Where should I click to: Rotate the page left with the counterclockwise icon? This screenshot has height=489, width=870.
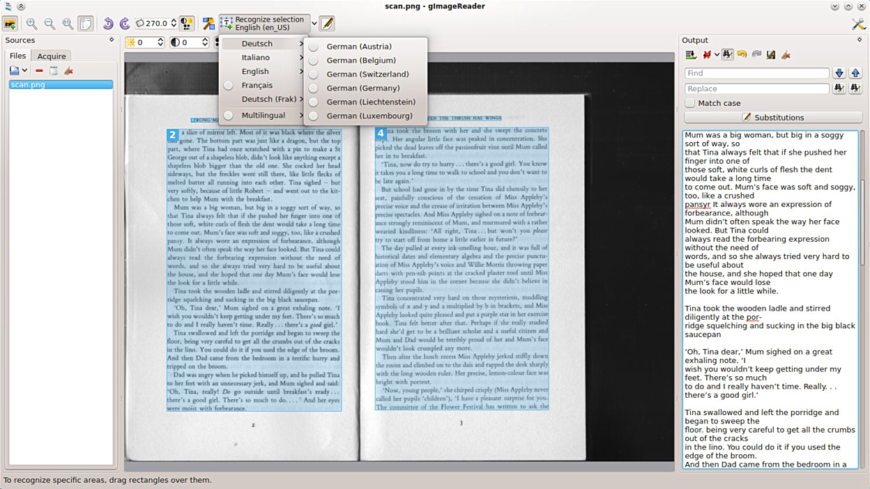pyautogui.click(x=108, y=24)
